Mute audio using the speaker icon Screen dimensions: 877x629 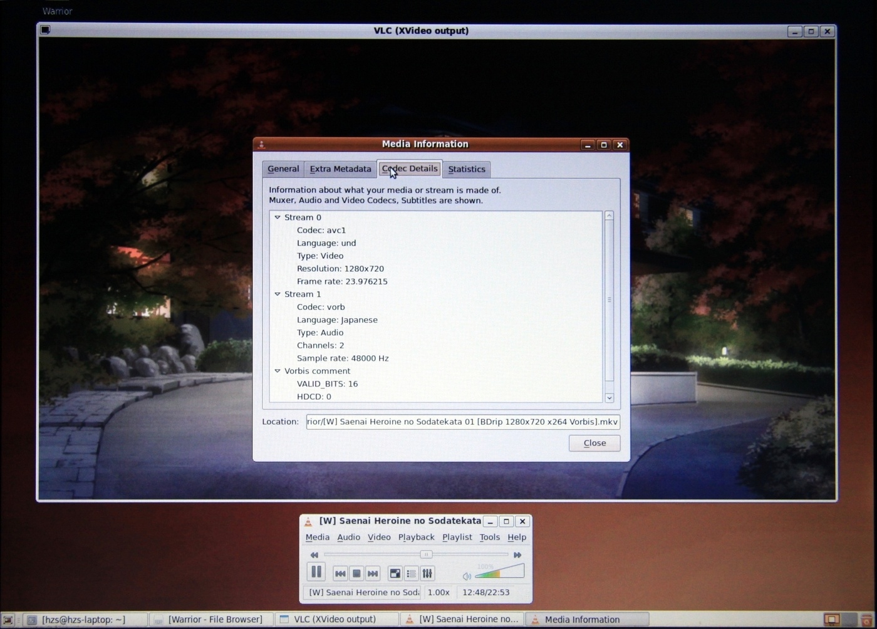point(467,576)
